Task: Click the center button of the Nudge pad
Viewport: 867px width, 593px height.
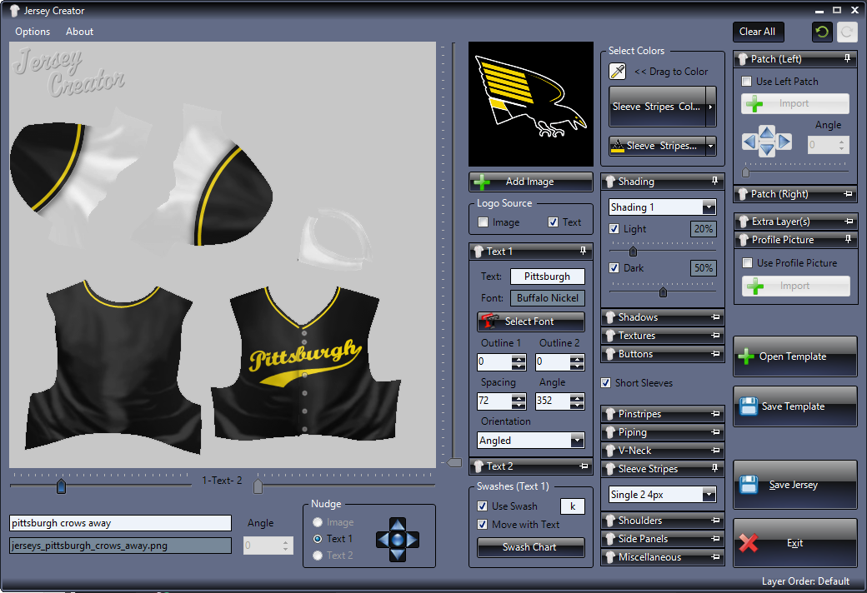Action: click(398, 539)
